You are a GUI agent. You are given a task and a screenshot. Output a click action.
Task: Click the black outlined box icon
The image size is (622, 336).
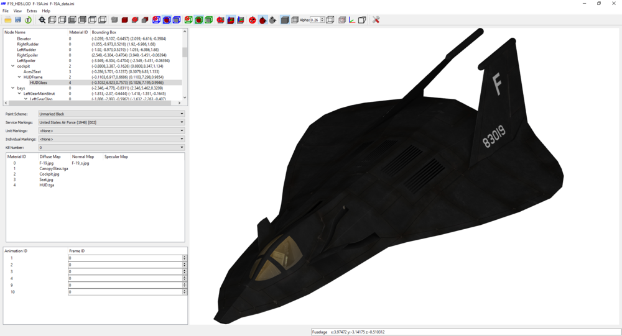tap(362, 20)
